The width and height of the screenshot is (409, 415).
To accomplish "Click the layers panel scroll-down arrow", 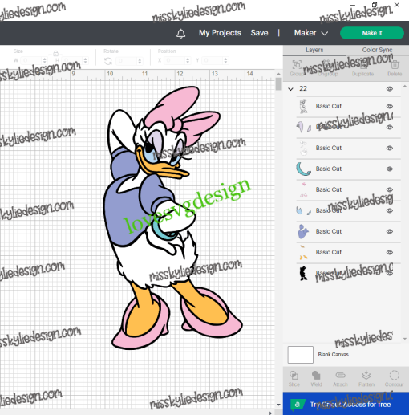I will click(x=405, y=339).
